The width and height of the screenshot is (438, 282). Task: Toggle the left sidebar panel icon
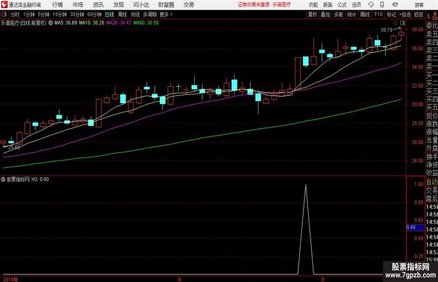tap(4, 14)
